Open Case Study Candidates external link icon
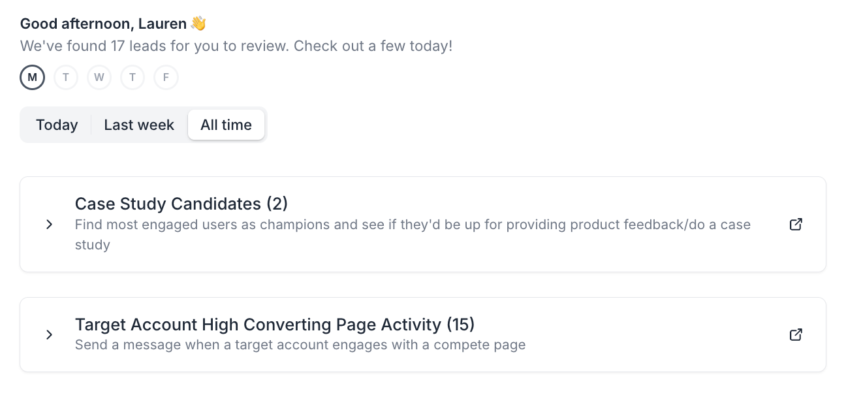 point(796,225)
